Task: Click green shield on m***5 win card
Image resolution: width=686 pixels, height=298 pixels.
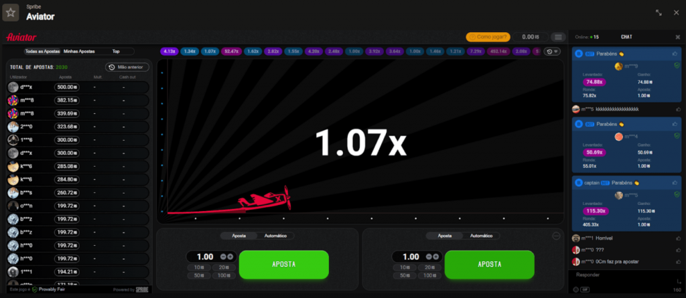Action: pyautogui.click(x=677, y=194)
